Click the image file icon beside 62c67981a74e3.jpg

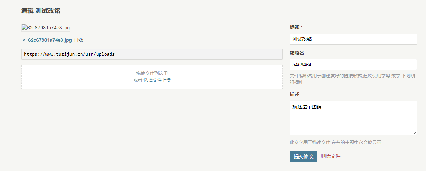(x=24, y=40)
